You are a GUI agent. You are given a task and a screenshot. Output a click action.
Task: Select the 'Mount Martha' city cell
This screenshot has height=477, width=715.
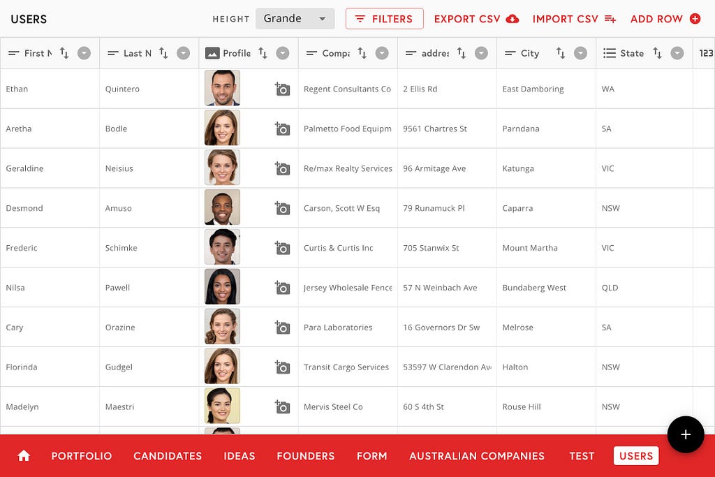coord(546,248)
